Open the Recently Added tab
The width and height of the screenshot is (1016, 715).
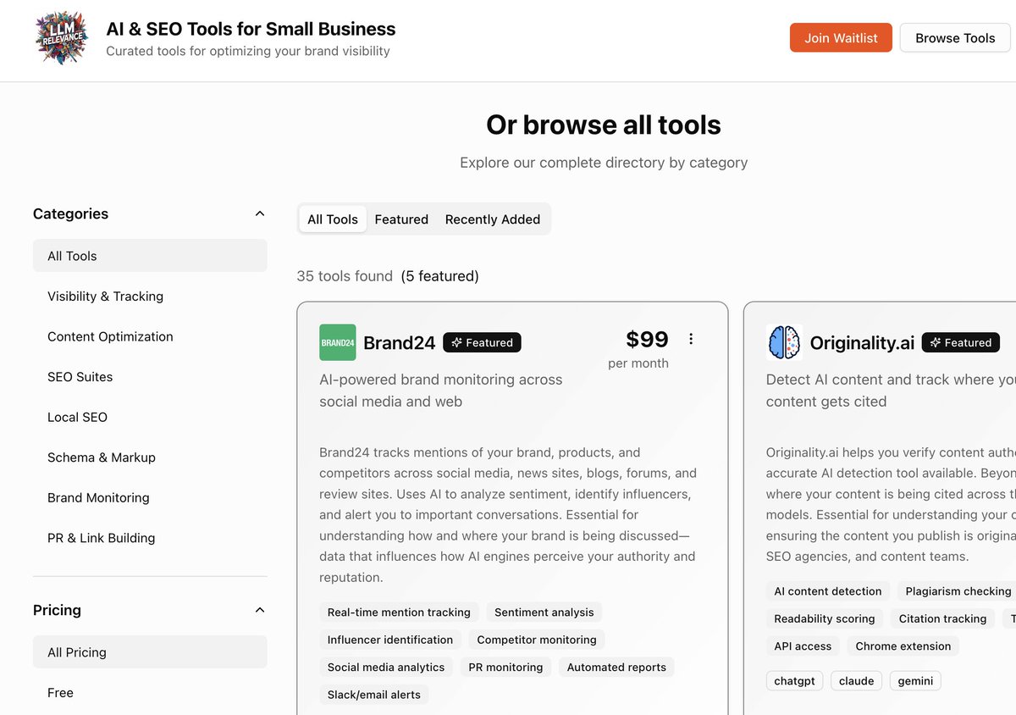pyautogui.click(x=493, y=219)
